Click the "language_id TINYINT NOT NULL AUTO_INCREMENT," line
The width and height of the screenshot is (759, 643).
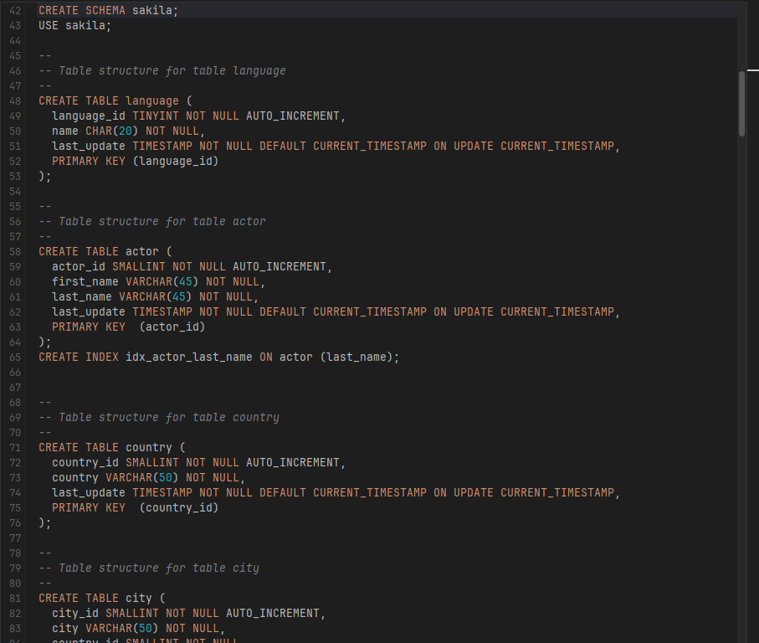click(x=199, y=116)
